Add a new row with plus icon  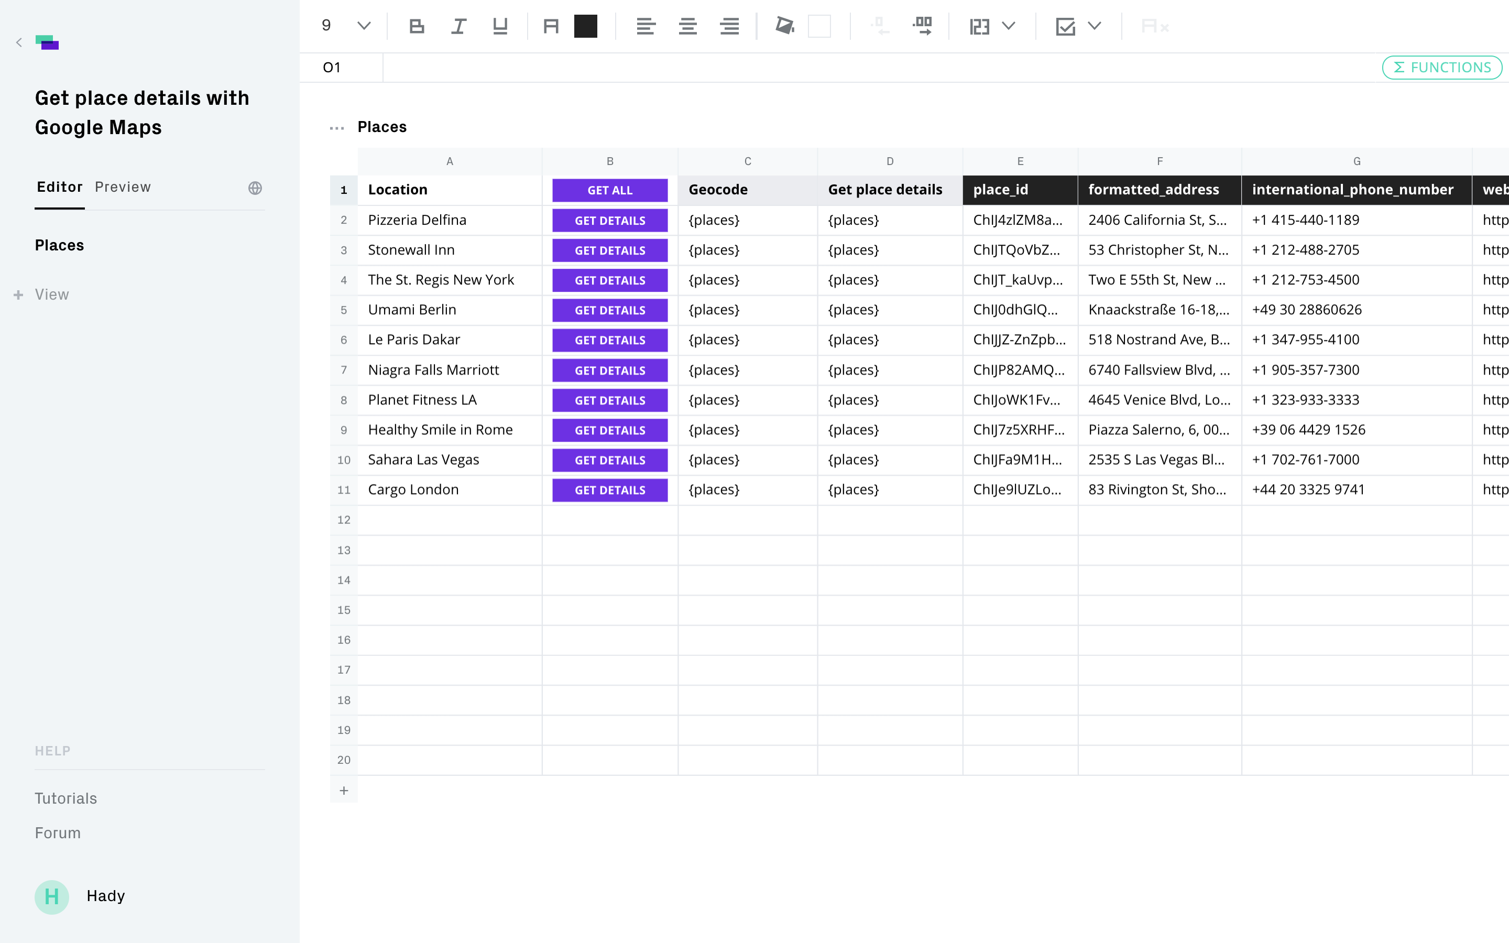(x=344, y=790)
